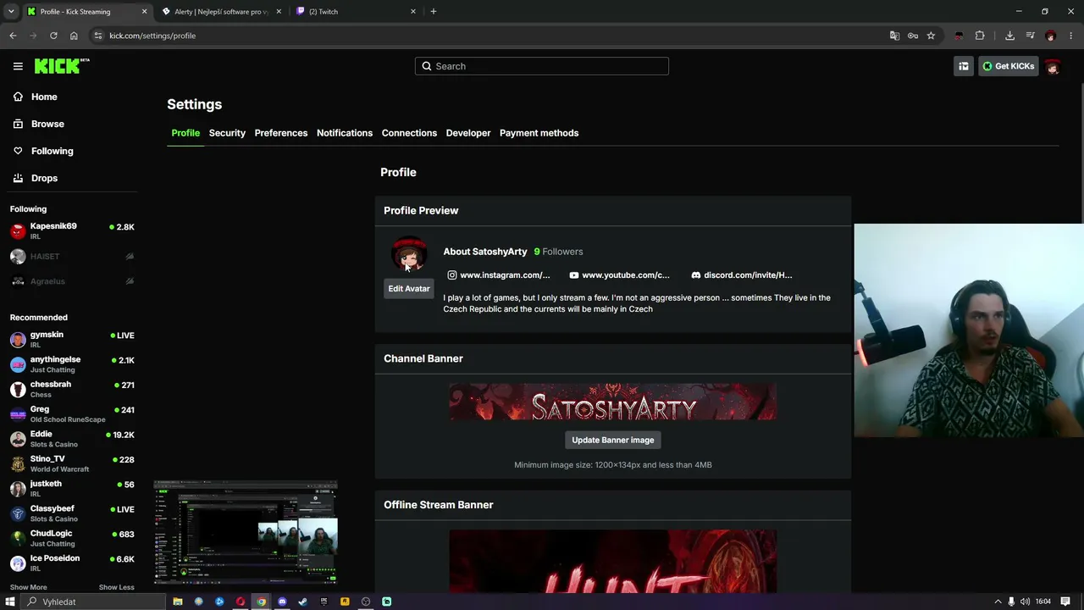Open Chrome media controls icon
Screen dimensions: 1084x610
tap(1031, 36)
